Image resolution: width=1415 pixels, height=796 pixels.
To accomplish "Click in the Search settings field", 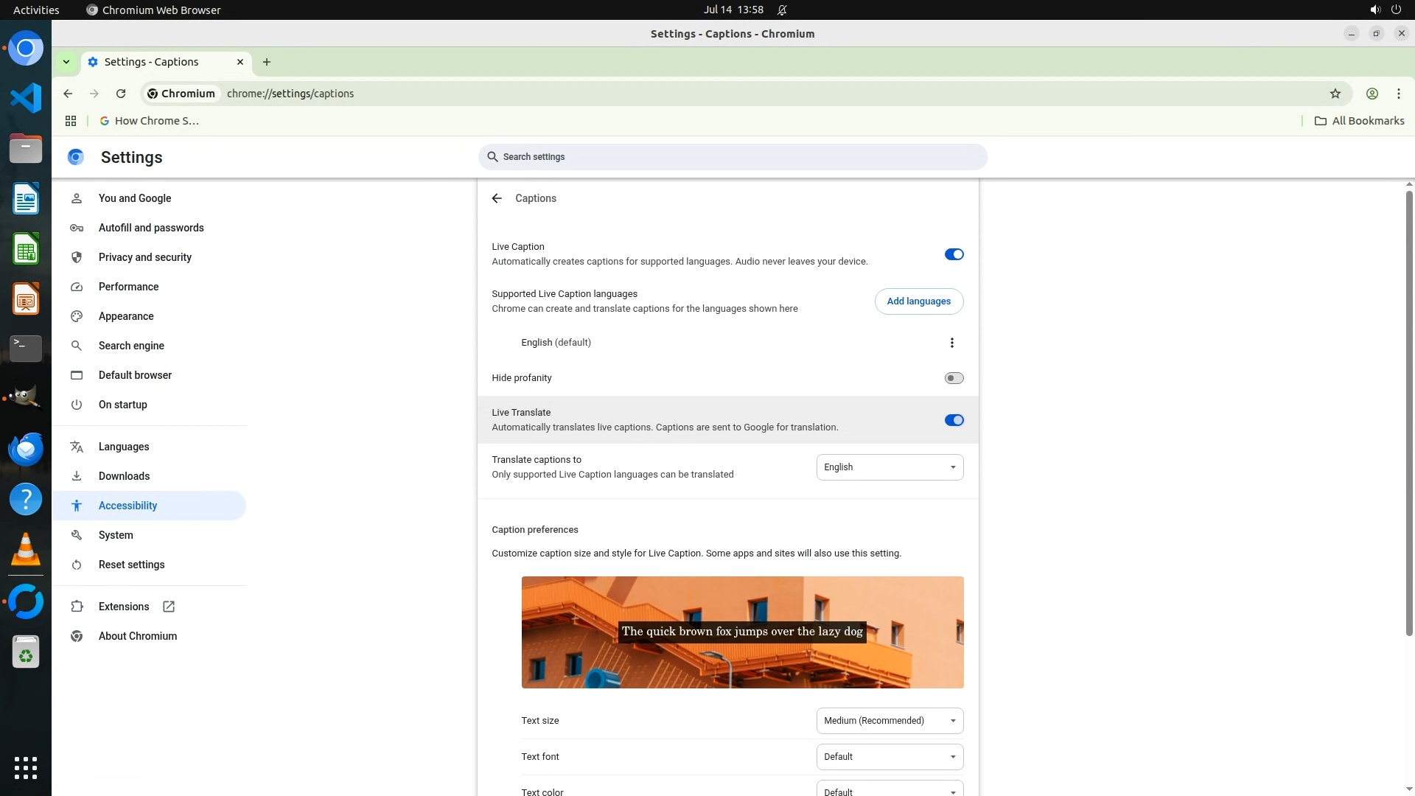I will point(733,157).
